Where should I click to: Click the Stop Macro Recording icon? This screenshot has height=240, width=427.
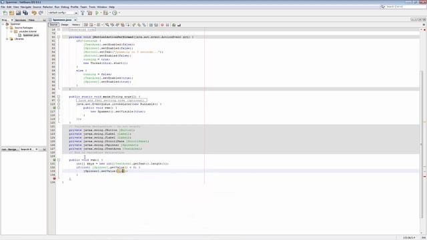click(167, 25)
